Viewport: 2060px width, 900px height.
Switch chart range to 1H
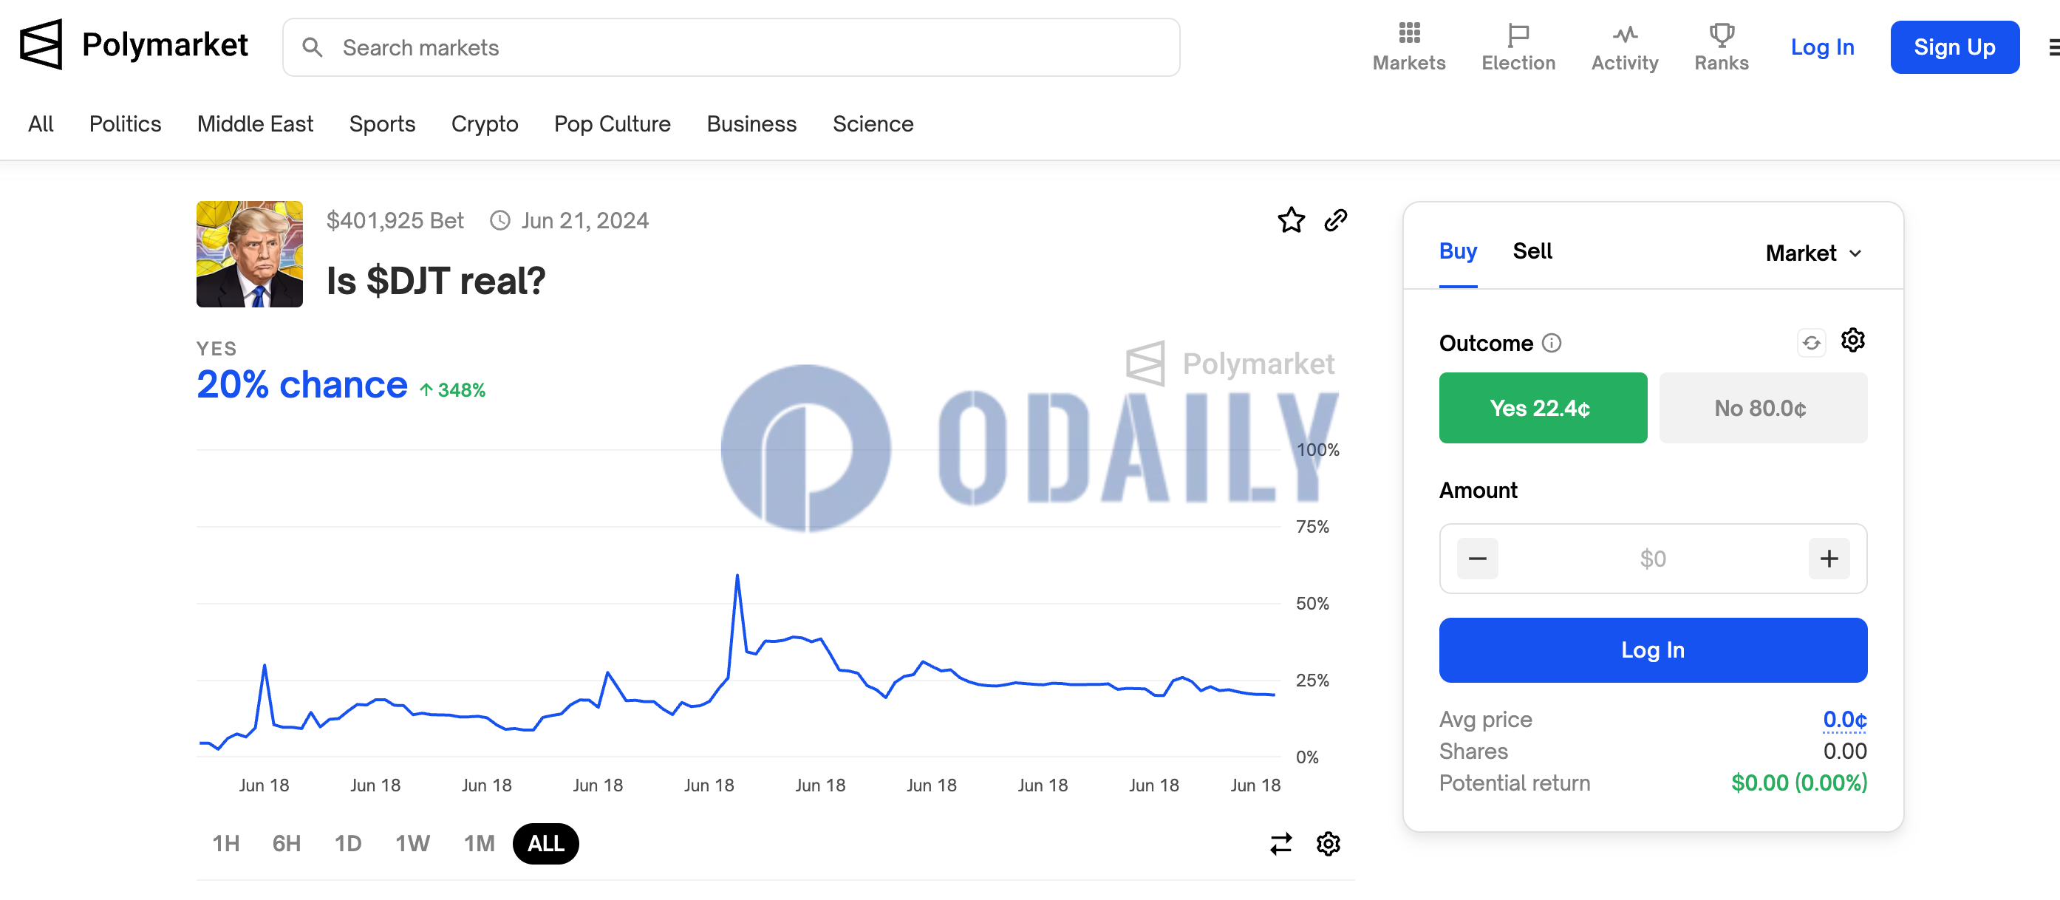point(225,843)
